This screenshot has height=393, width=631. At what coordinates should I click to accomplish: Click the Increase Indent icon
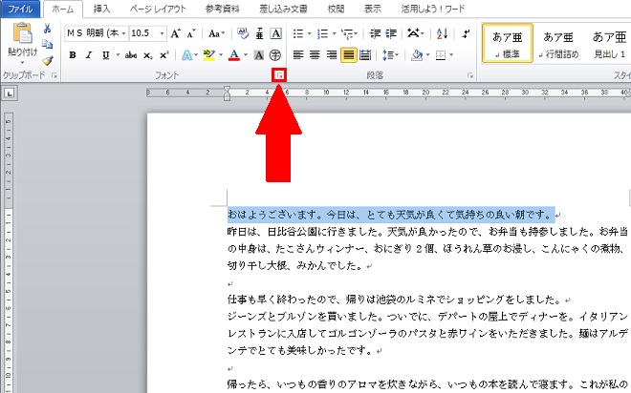point(391,33)
